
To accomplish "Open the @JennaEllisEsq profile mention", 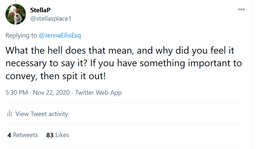I will tap(60, 36).
